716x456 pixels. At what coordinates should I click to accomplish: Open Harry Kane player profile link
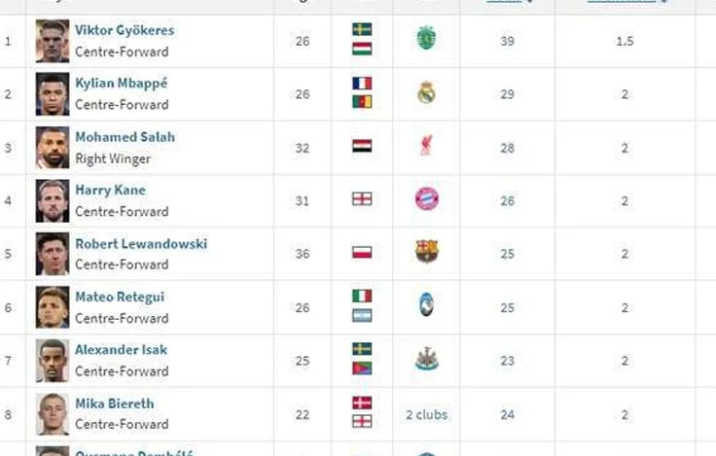click(x=110, y=190)
